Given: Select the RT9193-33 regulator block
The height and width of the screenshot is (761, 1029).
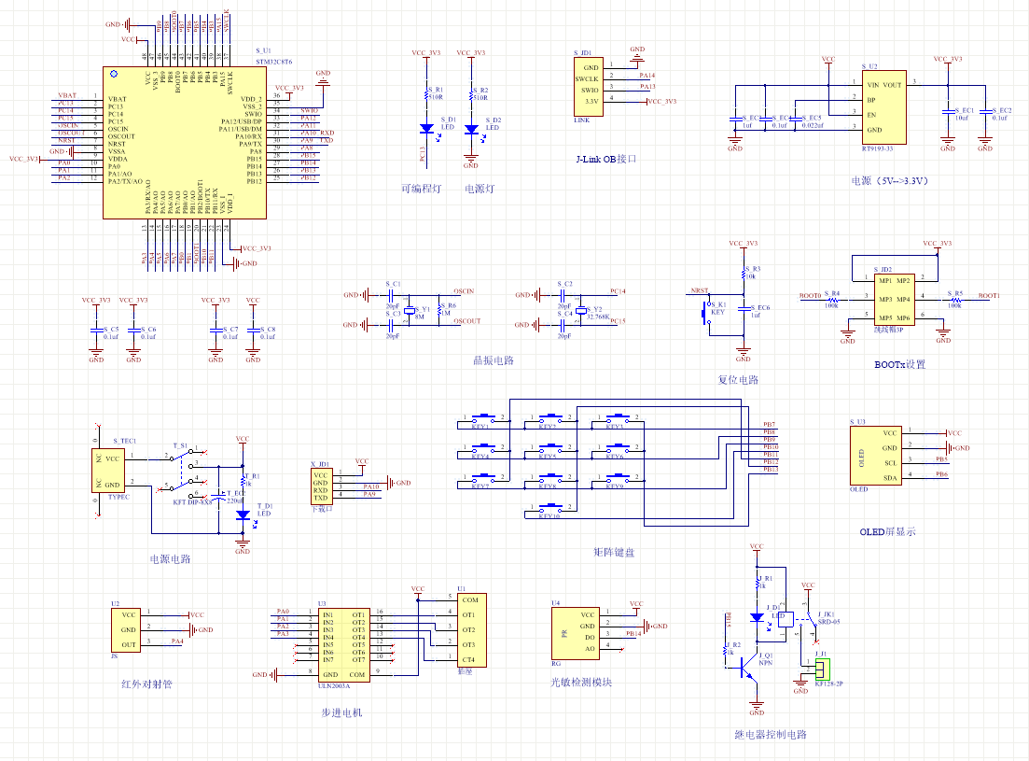Looking at the screenshot, I should 883,106.
